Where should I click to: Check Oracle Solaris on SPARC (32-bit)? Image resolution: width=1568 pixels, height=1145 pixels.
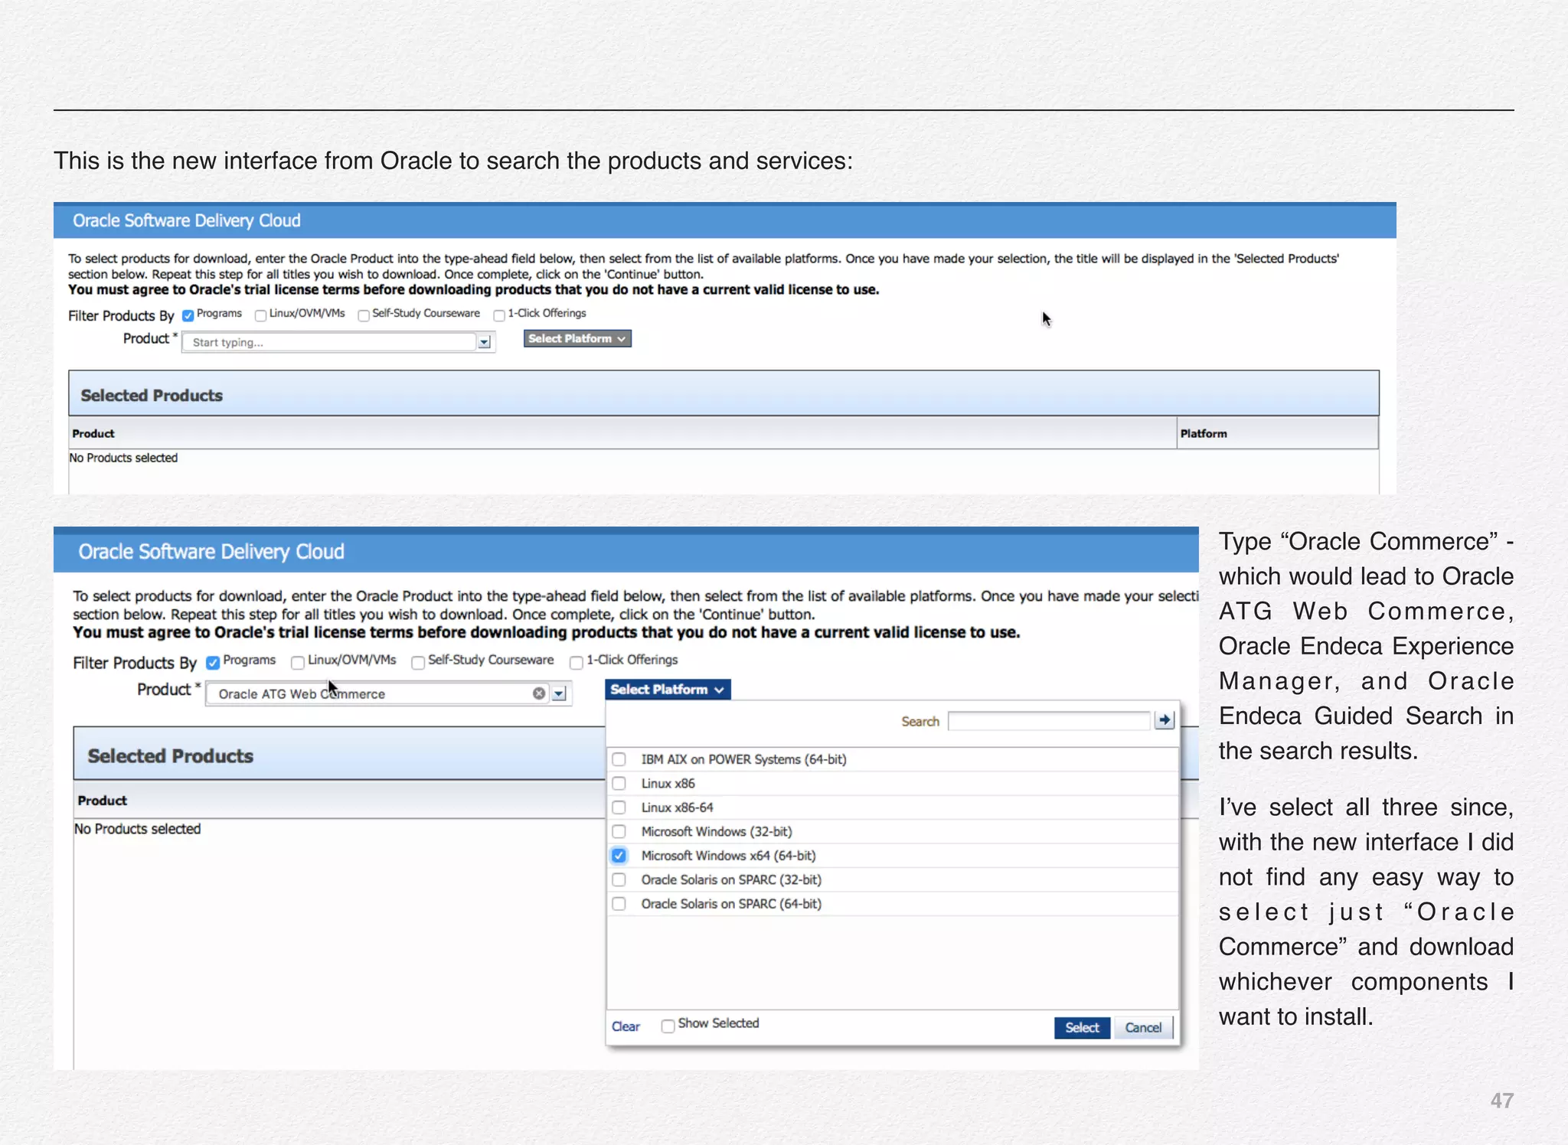click(619, 879)
